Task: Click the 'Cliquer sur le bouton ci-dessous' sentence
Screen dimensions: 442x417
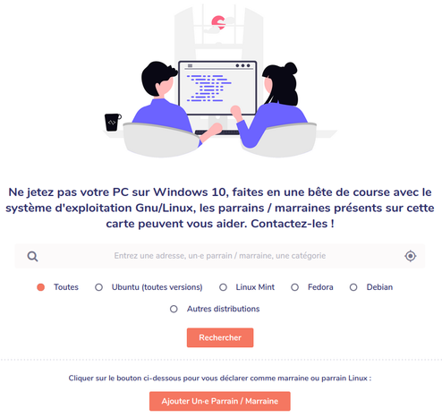Action: click(x=220, y=379)
